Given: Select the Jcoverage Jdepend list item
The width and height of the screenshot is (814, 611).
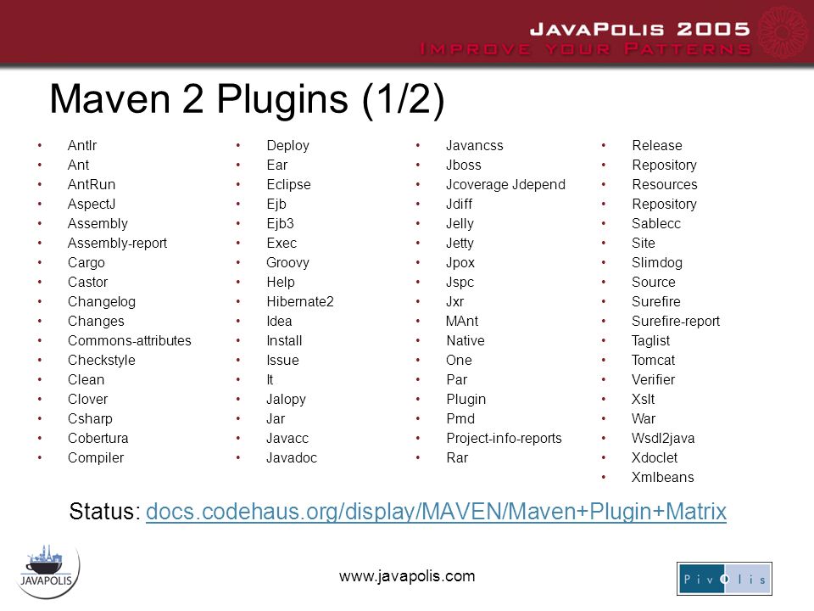Looking at the screenshot, I should point(505,185).
